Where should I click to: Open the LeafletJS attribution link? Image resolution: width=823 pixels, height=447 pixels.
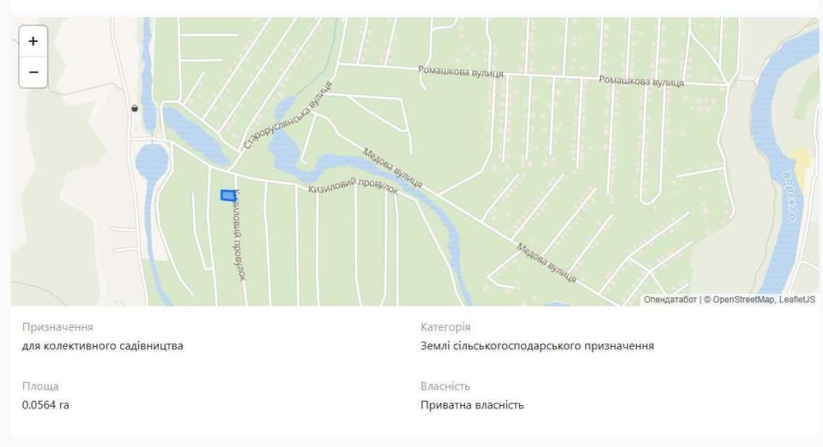797,299
